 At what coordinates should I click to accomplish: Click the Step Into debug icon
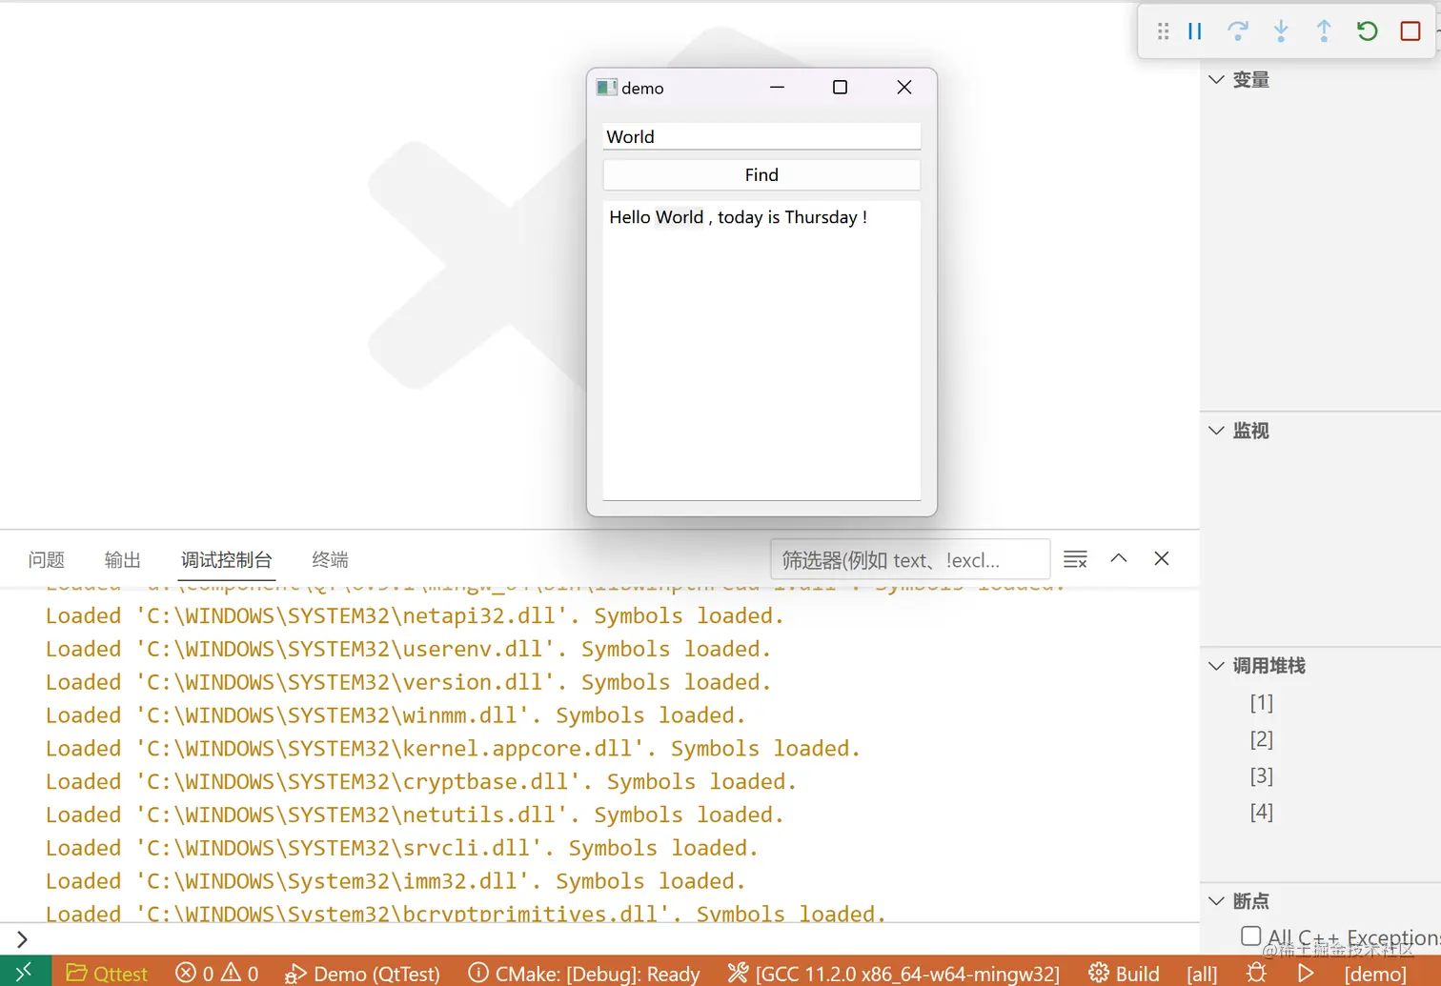tap(1280, 30)
